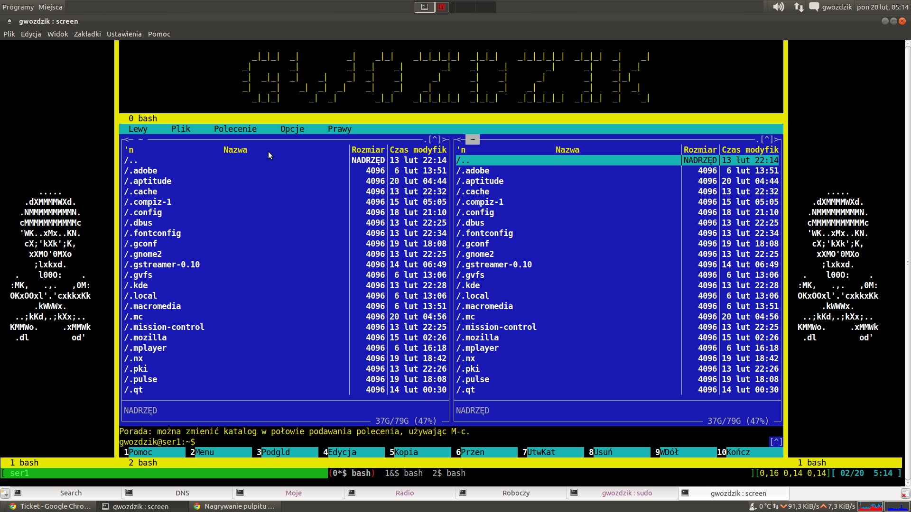911x512 pixels.
Task: Open the Polecenie menu in mc
Action: (x=235, y=129)
